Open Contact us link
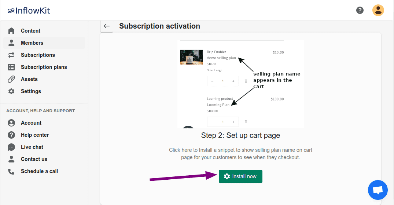This screenshot has height=205, width=394. click(34, 159)
